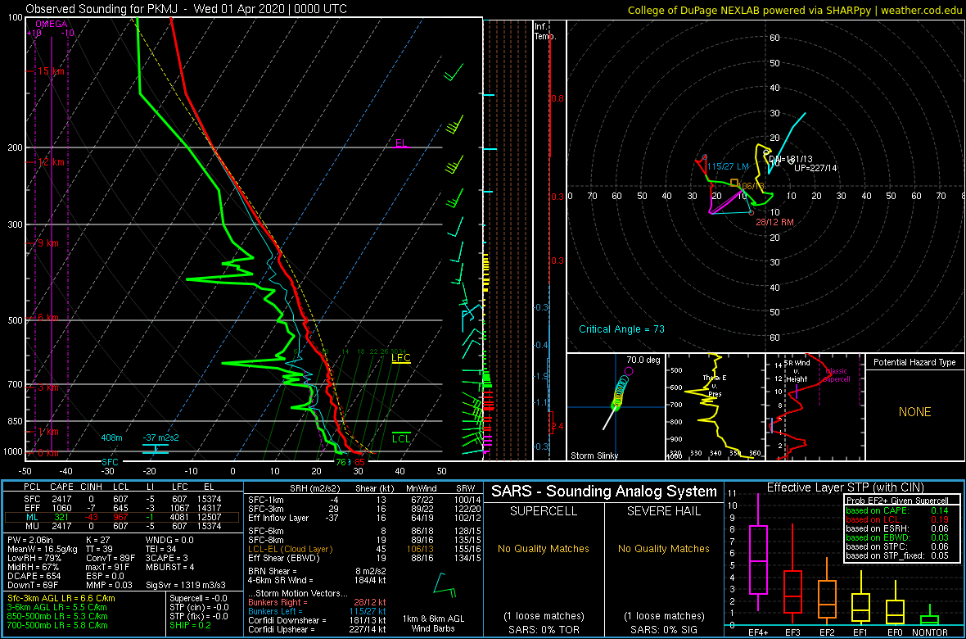The width and height of the screenshot is (966, 639).
Task: Click the Bunkers Right storm motion entry
Action: [x=318, y=601]
